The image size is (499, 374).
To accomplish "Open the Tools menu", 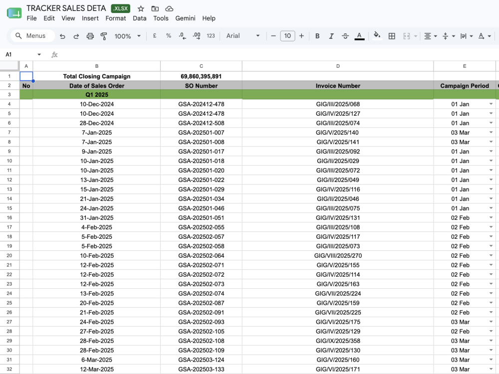I will point(161,18).
